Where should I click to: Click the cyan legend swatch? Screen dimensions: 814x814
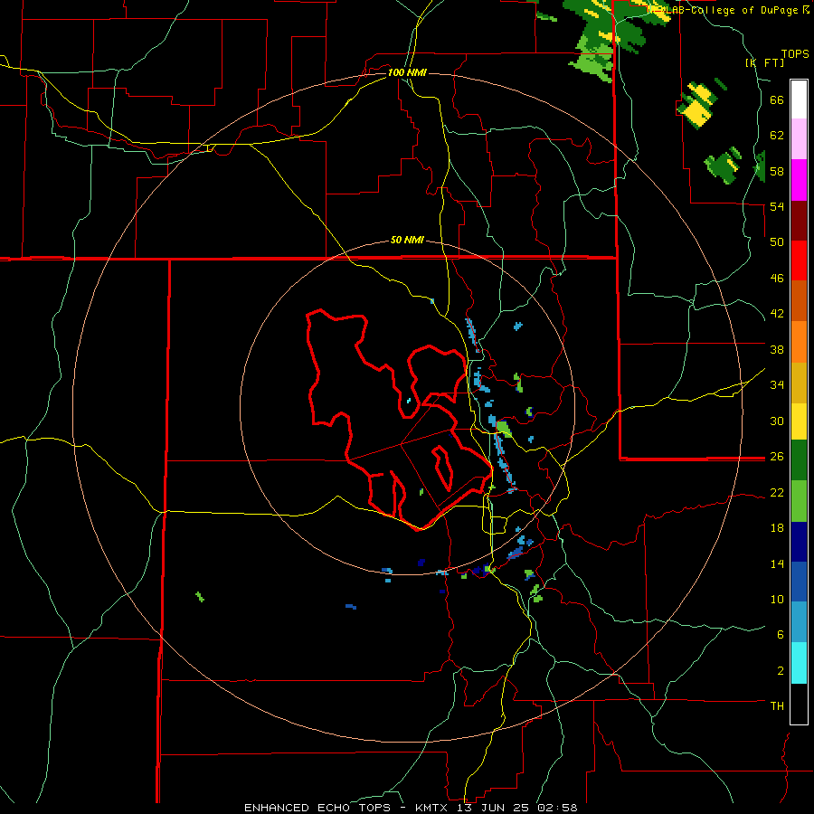pyautogui.click(x=799, y=663)
